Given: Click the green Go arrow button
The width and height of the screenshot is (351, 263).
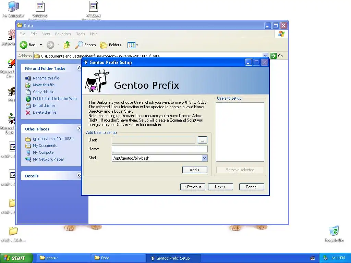Looking at the screenshot, I should tap(274, 56).
